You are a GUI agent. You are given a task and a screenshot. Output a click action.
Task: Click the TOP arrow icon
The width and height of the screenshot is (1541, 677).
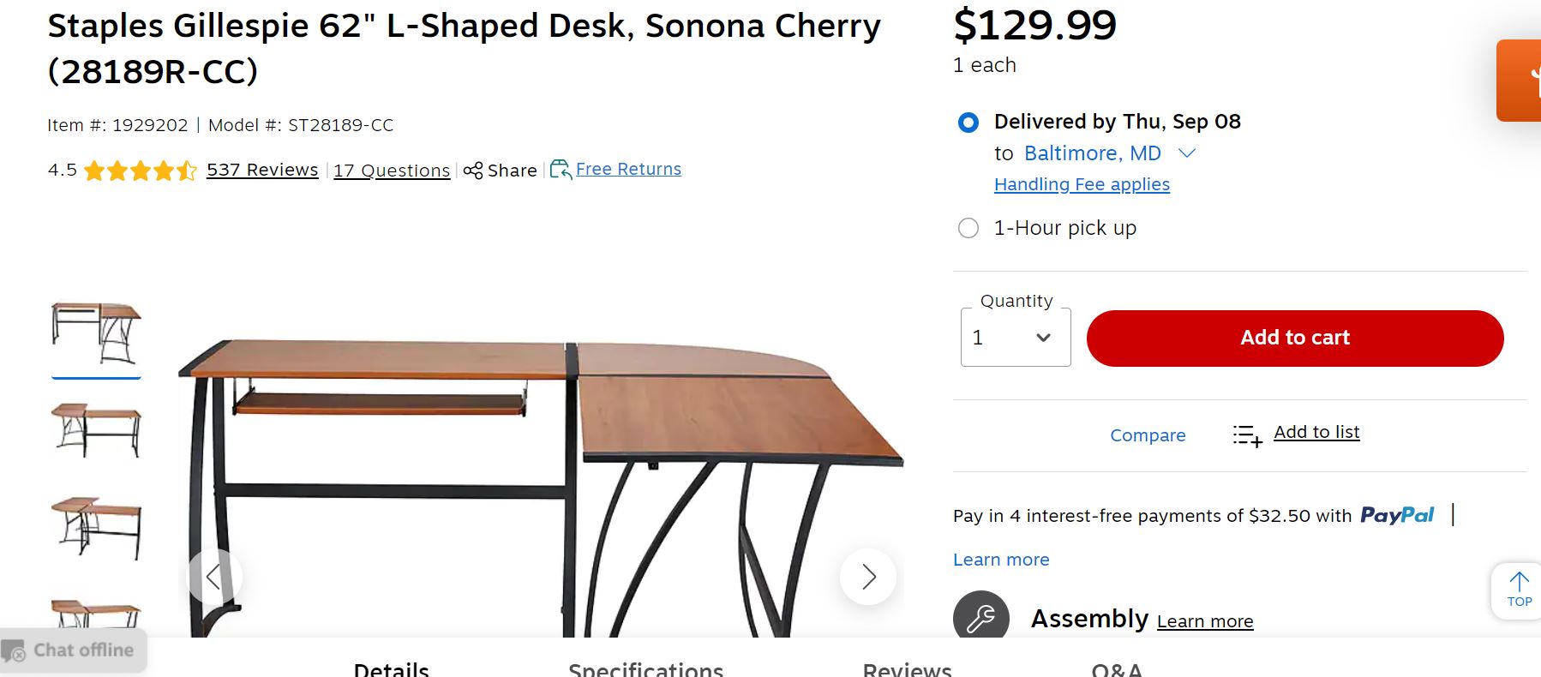pyautogui.click(x=1520, y=583)
